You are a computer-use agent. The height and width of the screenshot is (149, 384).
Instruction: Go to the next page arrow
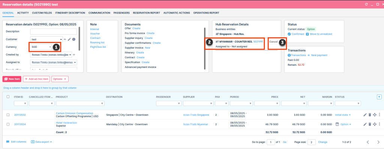[x=378, y=142]
